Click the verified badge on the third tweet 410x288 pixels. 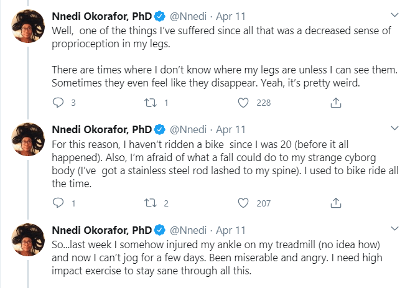point(159,230)
